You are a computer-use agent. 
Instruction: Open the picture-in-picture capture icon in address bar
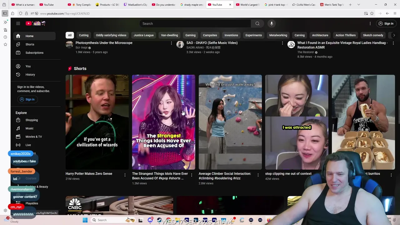click(366, 13)
